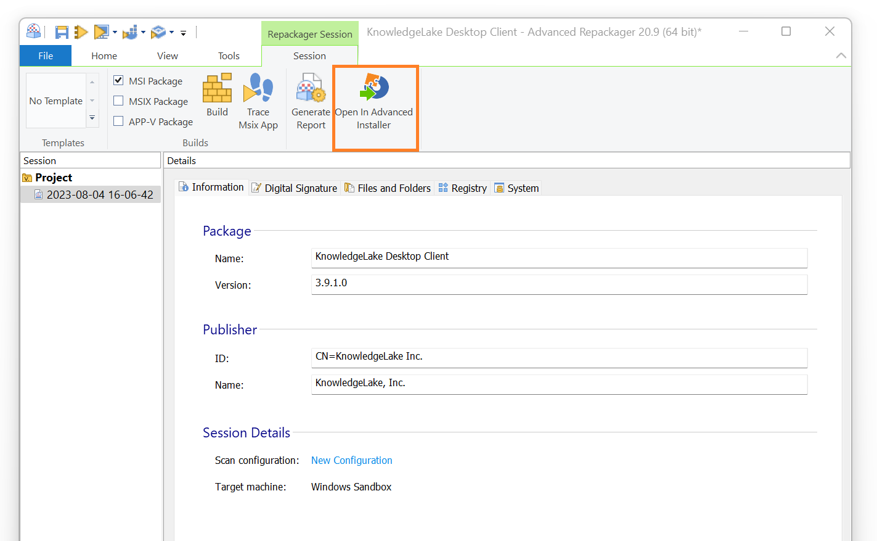The width and height of the screenshot is (877, 541).
Task: Open the virtual machine run dropdown arrow
Action: click(x=115, y=32)
